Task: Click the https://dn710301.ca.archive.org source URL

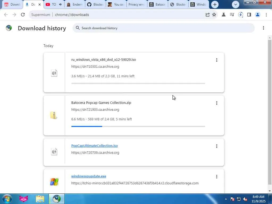Action: tap(95, 67)
